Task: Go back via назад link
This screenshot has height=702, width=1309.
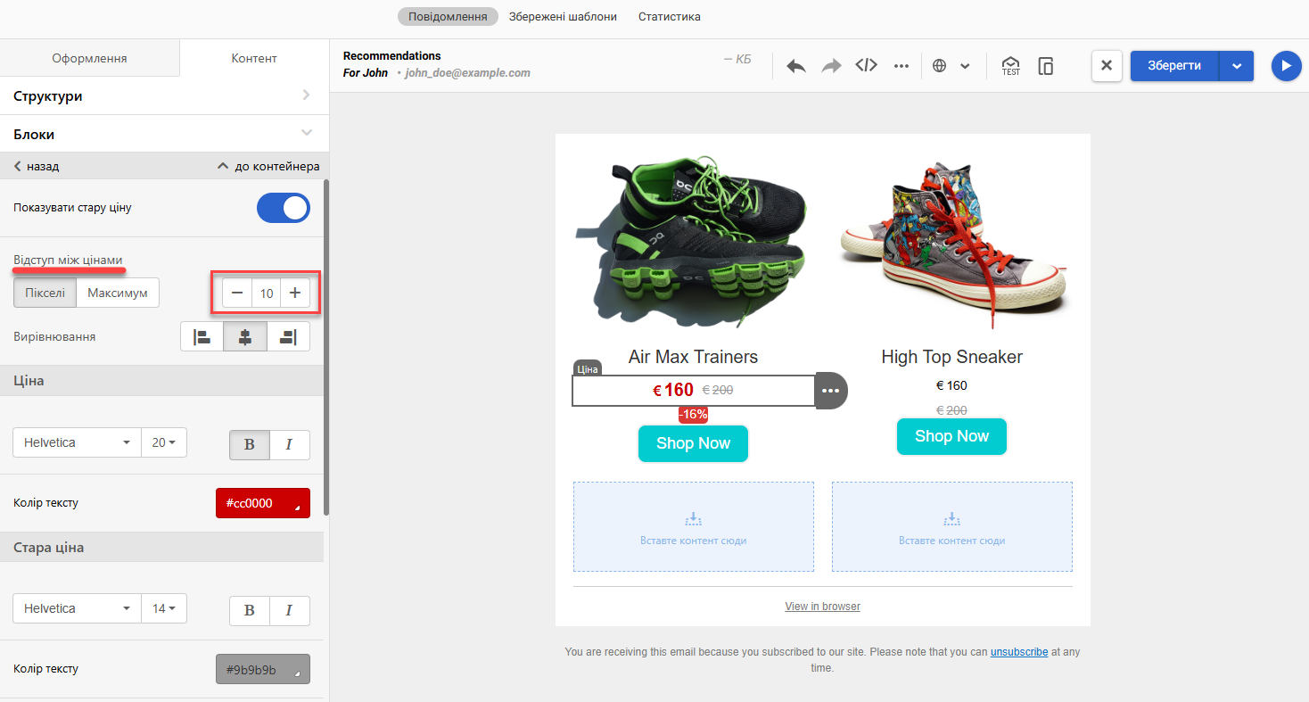Action: (37, 166)
